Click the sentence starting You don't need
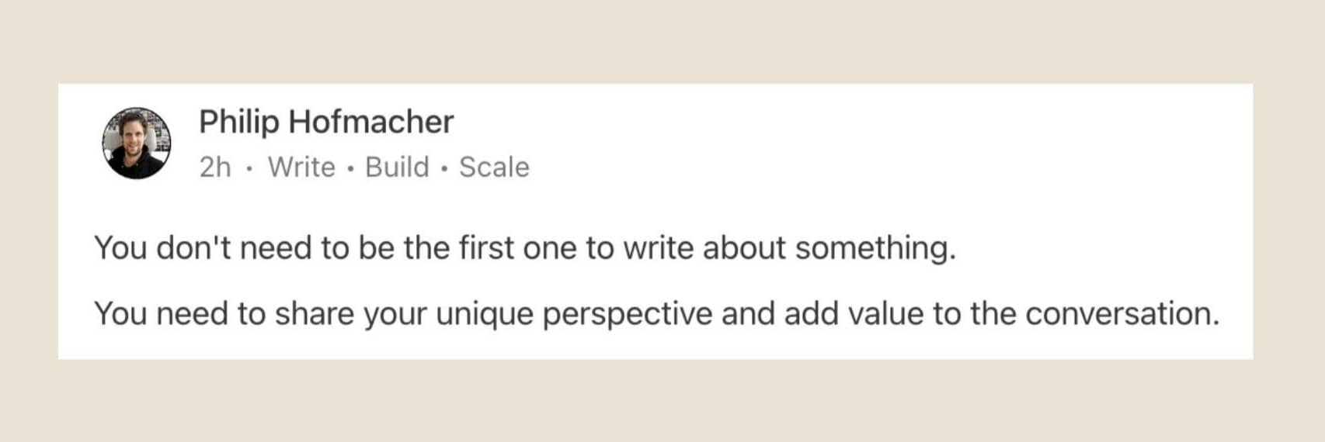Screen dimensions: 1325x442 click(525, 249)
